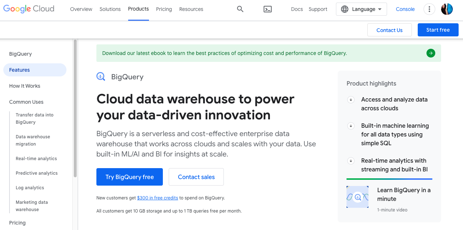Click the 1-minute video label
Screen dimensions: 463x230
392,210
